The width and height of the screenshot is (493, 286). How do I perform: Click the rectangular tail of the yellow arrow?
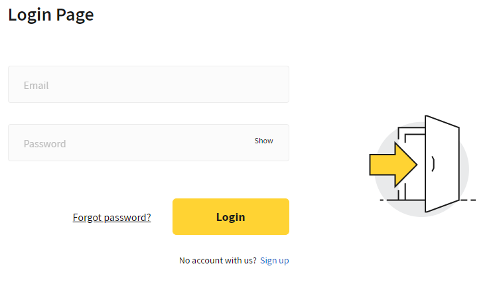pyautogui.click(x=380, y=163)
